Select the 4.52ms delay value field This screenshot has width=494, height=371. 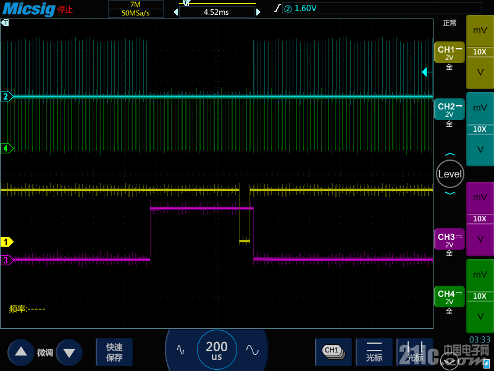[217, 12]
